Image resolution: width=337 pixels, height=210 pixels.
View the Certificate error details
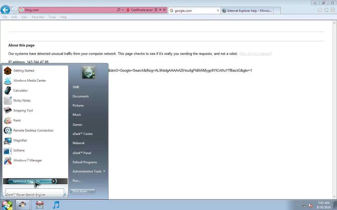click(140, 10)
